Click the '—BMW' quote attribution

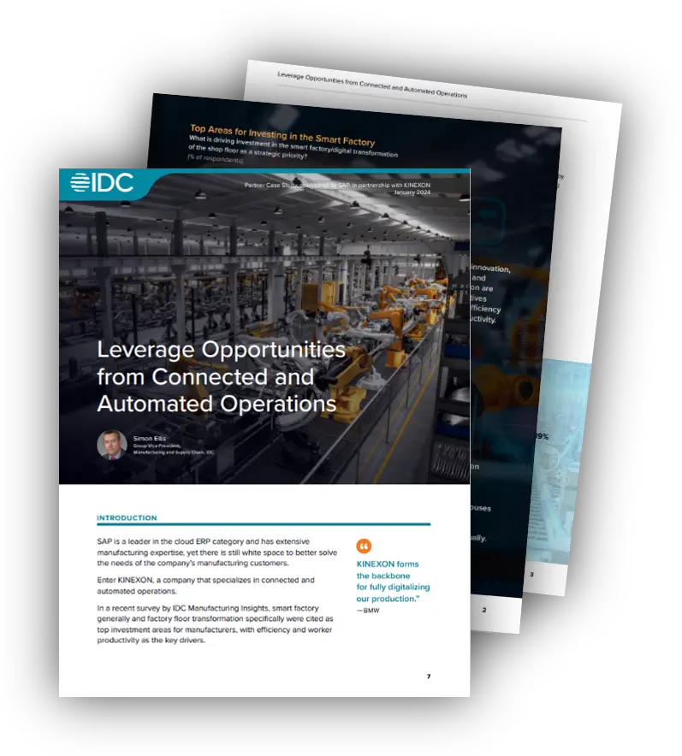pos(368,611)
